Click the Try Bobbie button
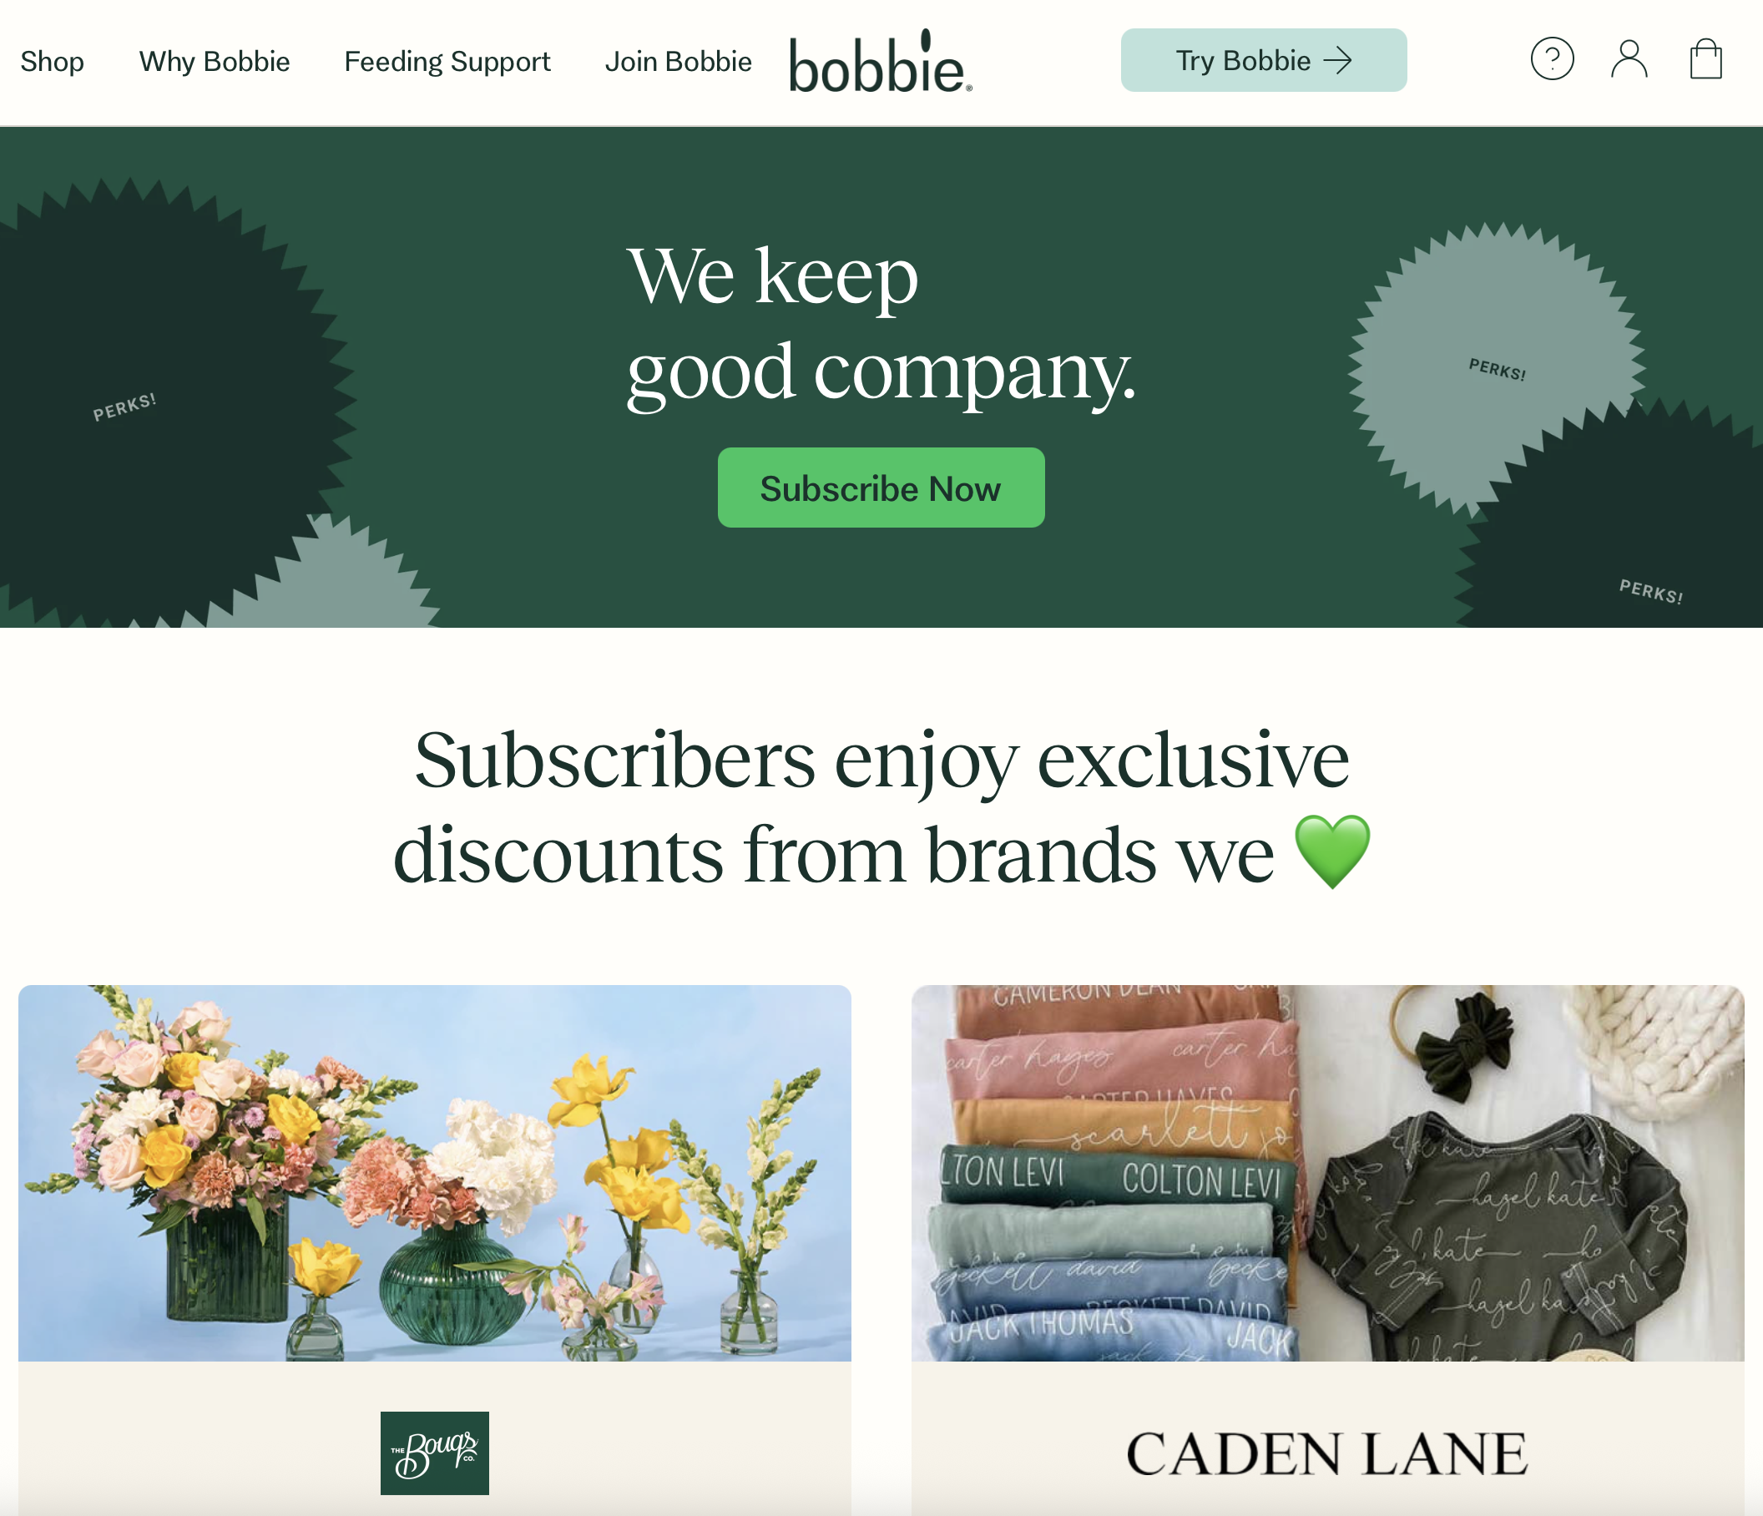The width and height of the screenshot is (1763, 1516). [1264, 60]
